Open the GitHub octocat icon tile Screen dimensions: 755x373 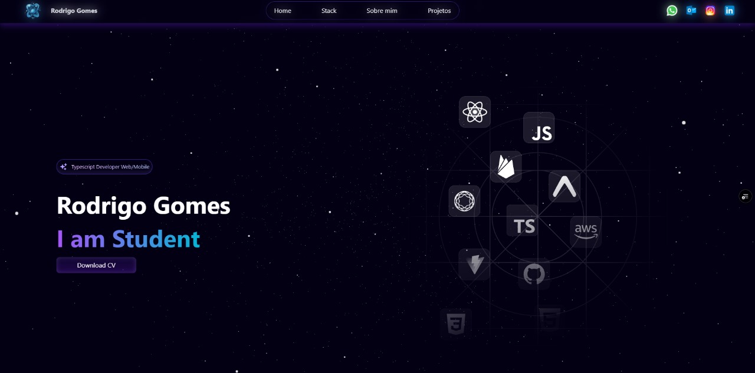coord(534,274)
